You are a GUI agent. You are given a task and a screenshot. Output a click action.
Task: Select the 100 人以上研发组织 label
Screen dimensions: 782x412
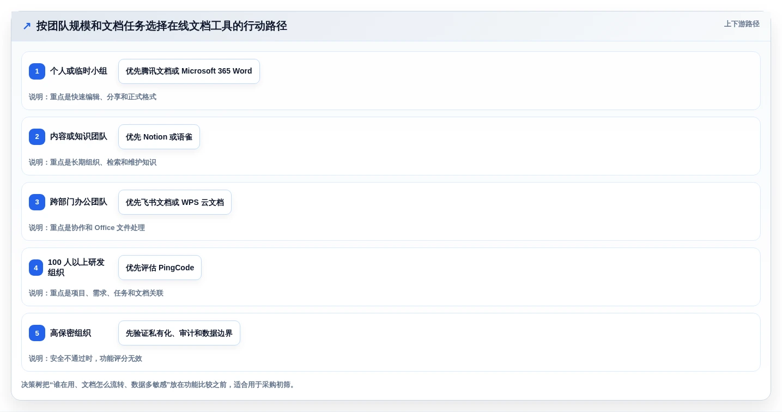(x=76, y=267)
